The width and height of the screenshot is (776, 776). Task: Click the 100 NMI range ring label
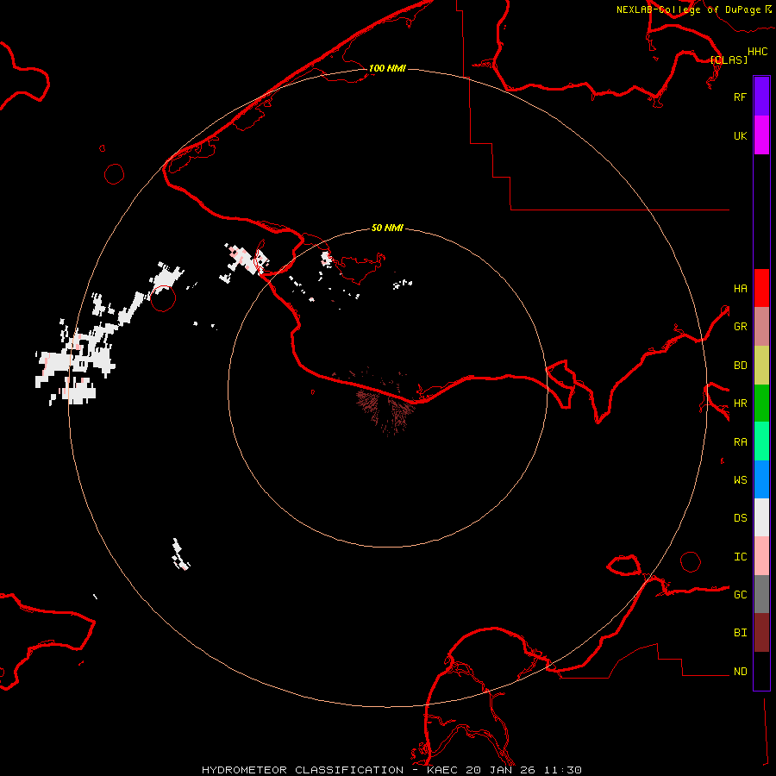387,68
